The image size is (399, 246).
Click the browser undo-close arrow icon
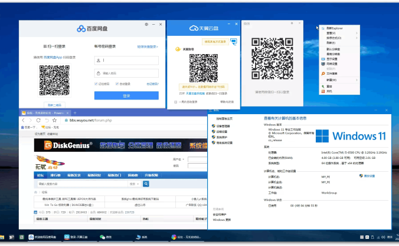[47, 120]
